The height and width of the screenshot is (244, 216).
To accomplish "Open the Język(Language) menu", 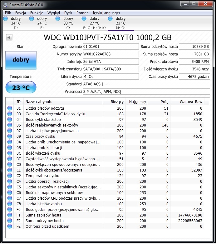I will 106,13.
